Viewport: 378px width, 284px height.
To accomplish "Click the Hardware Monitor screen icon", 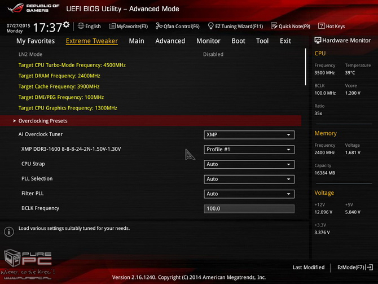I will pos(318,40).
